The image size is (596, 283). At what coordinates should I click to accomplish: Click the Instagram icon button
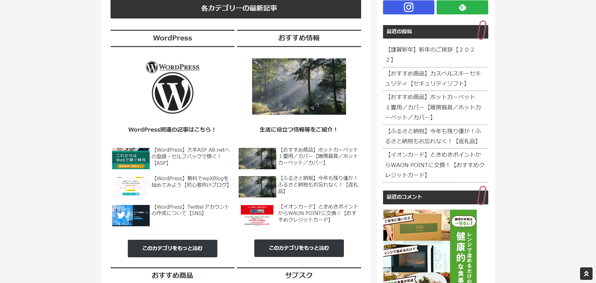[408, 7]
